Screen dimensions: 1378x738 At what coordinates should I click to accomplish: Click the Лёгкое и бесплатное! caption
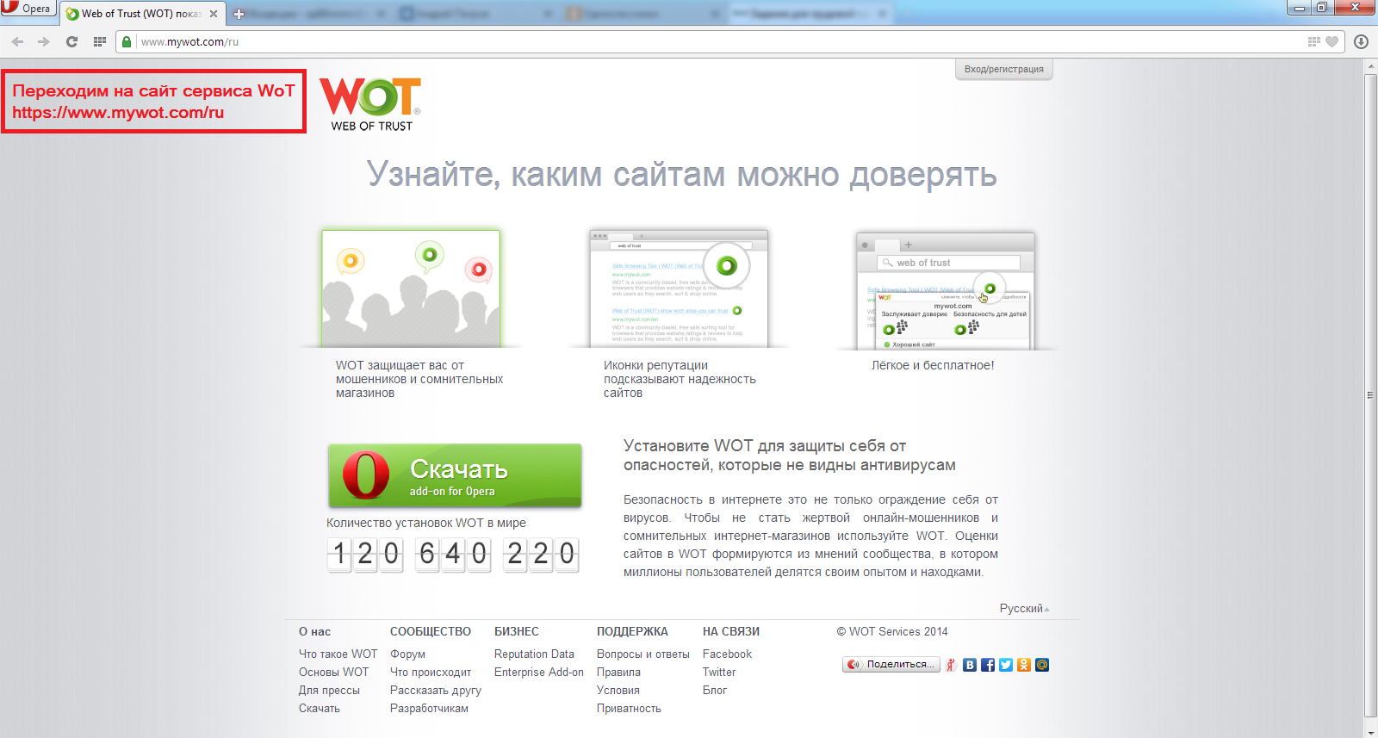tap(933, 365)
